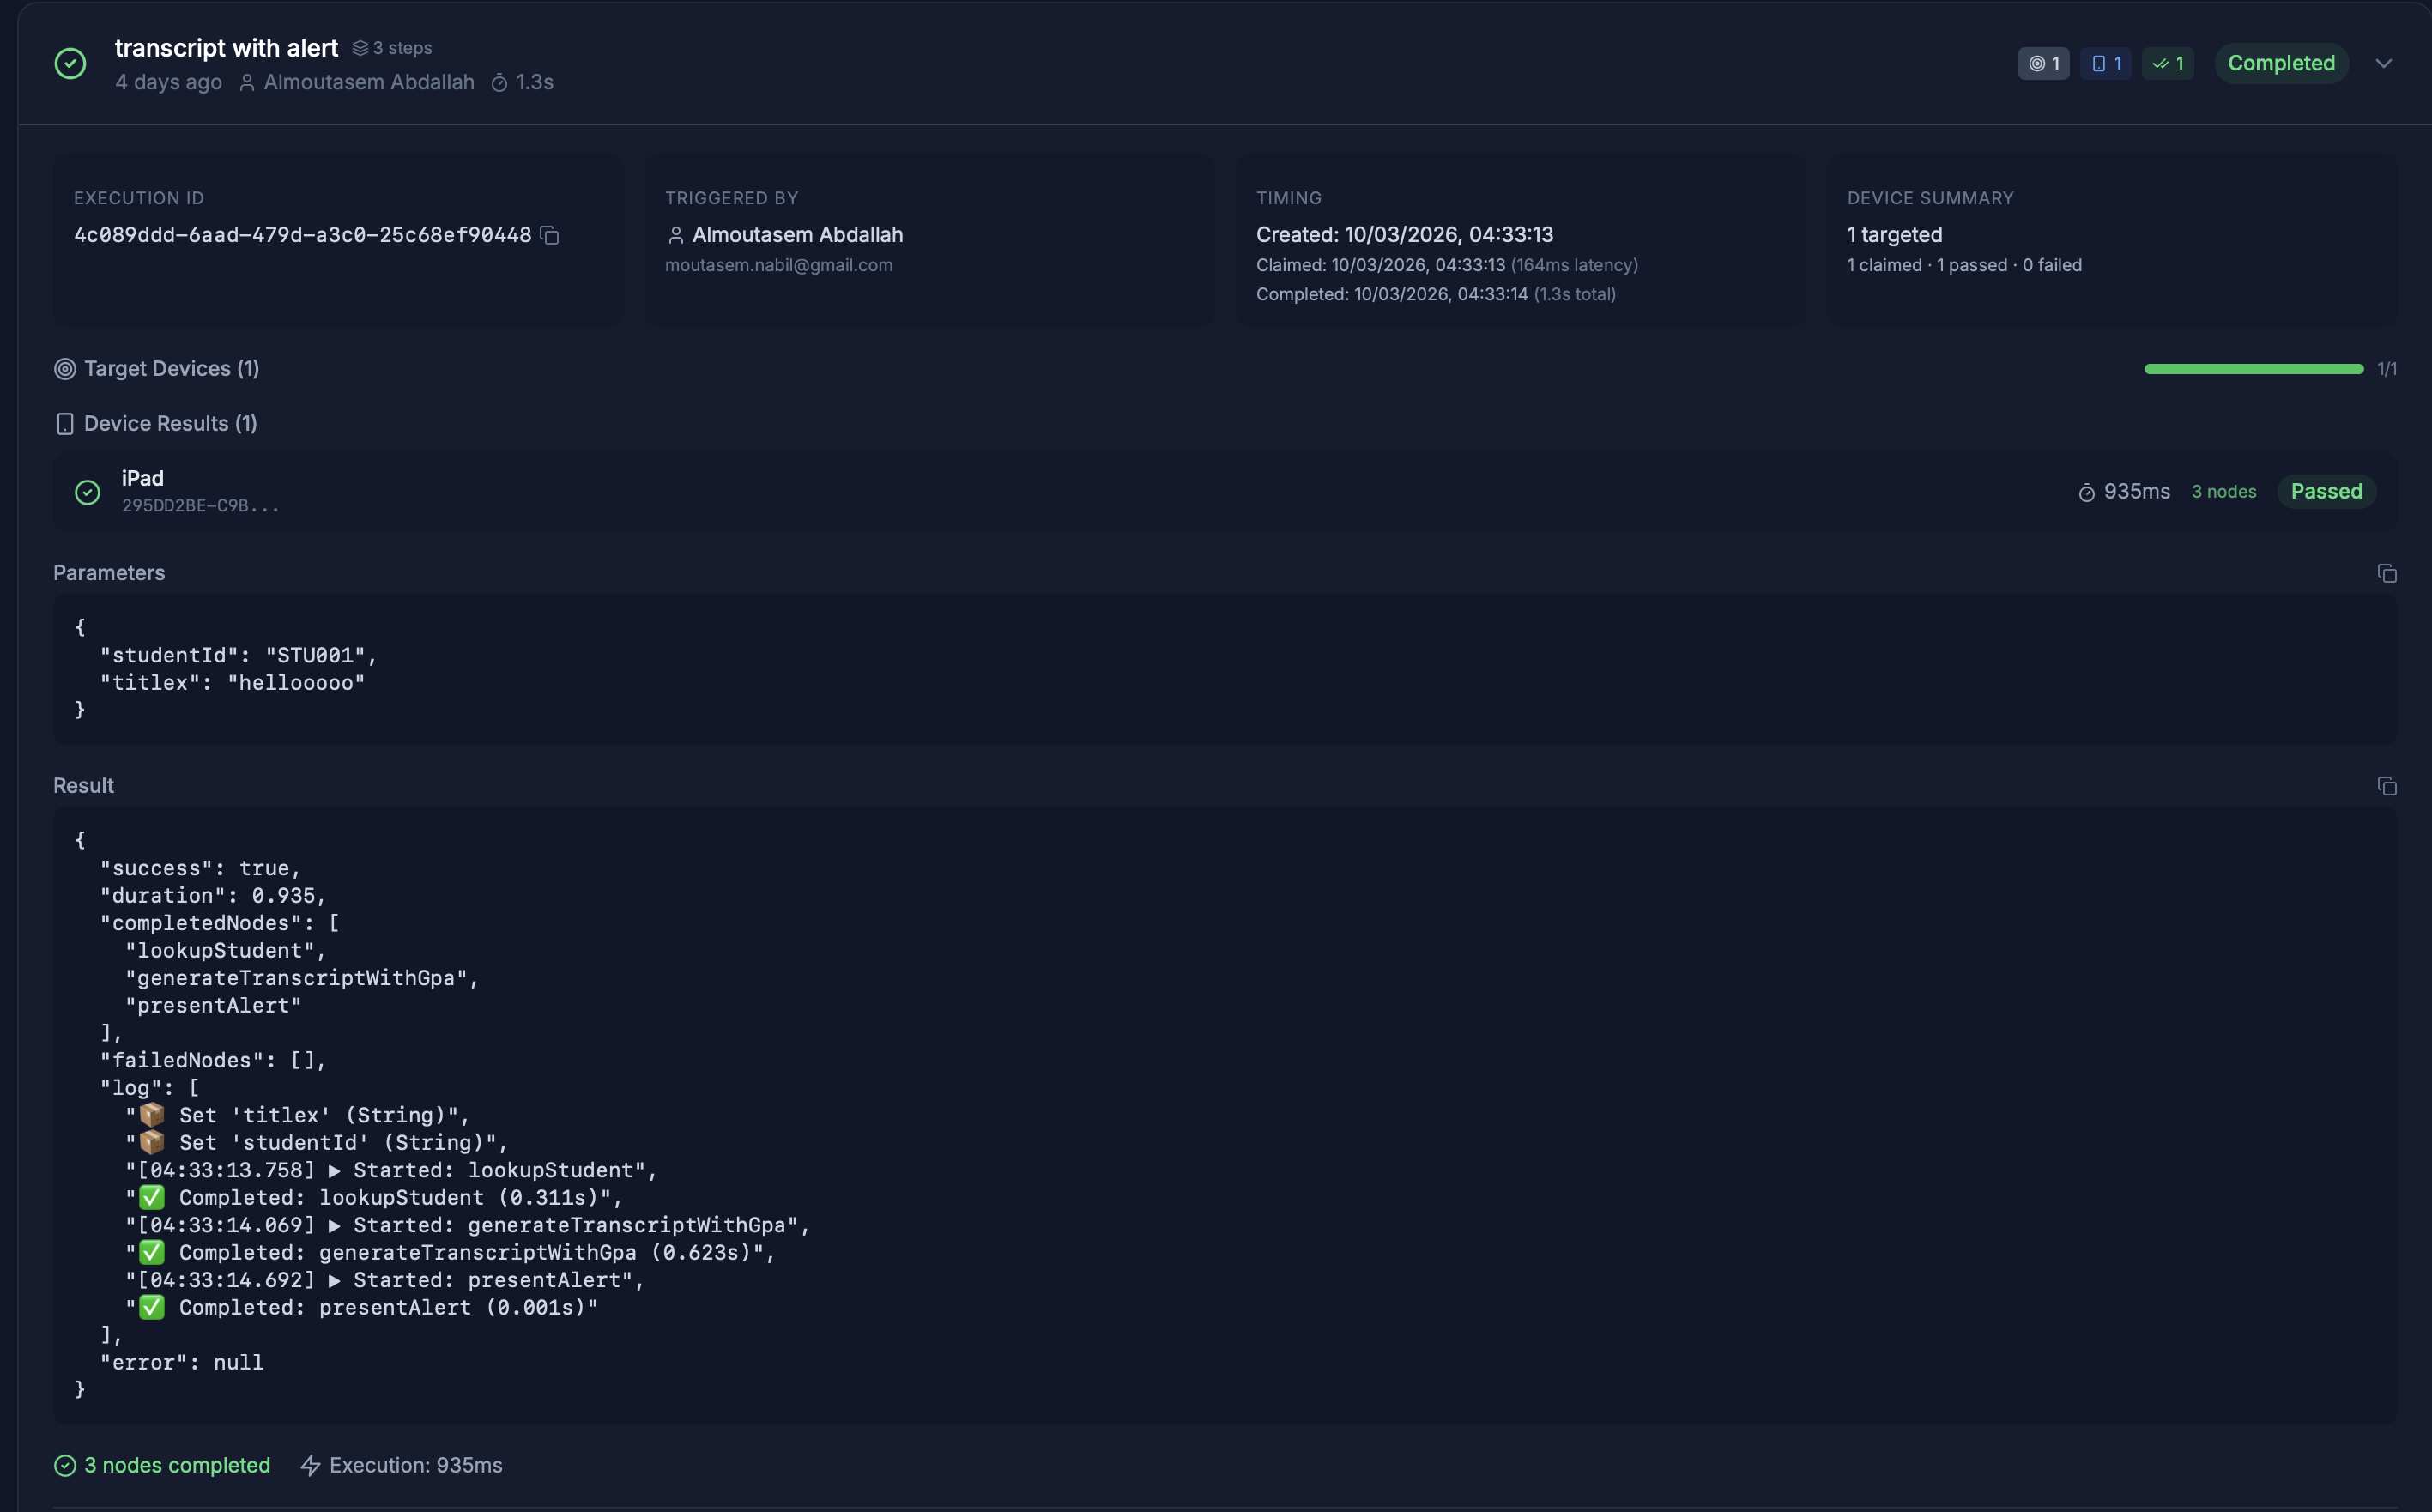
Task: Click the 3 nodes label on iPad row
Action: (2223, 492)
